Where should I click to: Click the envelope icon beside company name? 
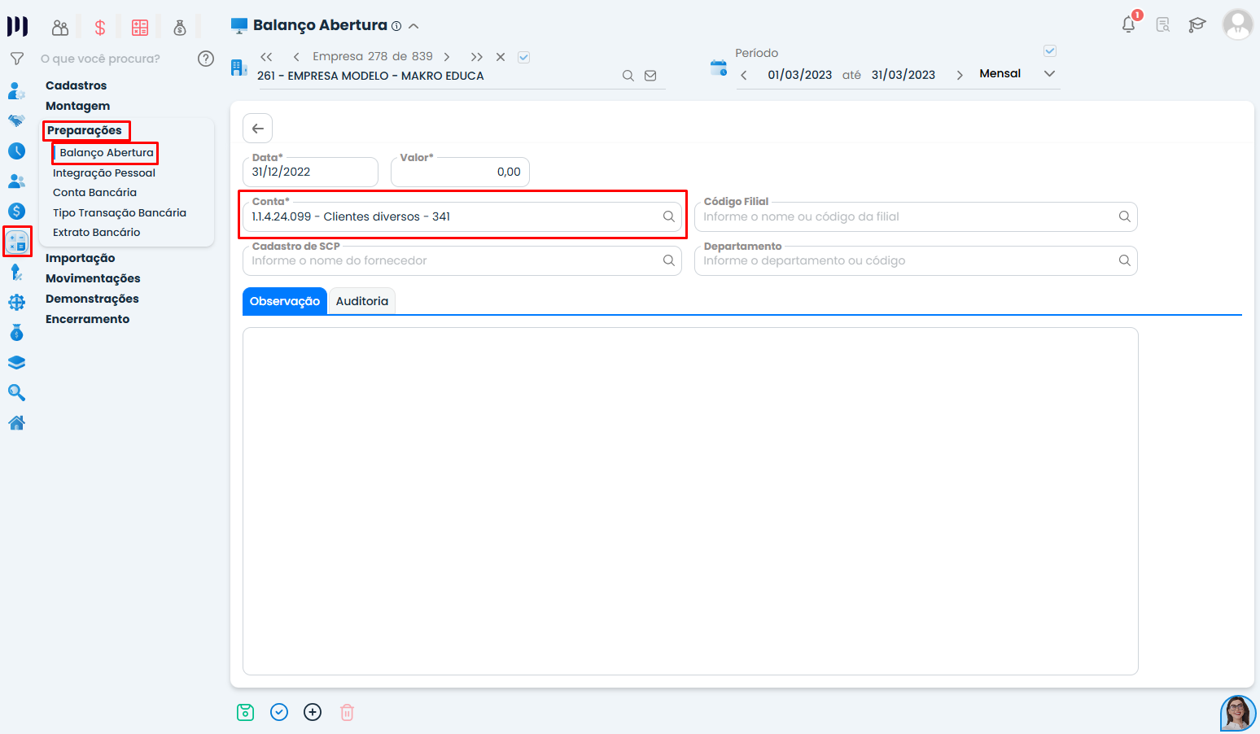[650, 76]
